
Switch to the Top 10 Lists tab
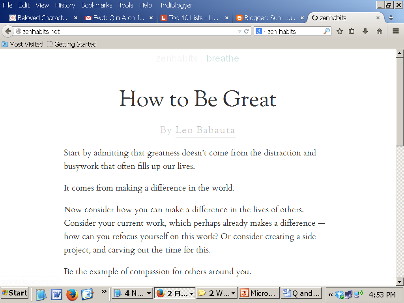193,18
